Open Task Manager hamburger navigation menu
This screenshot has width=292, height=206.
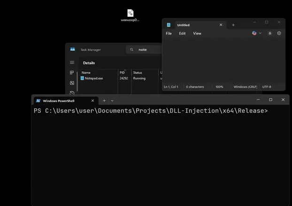pos(72,63)
